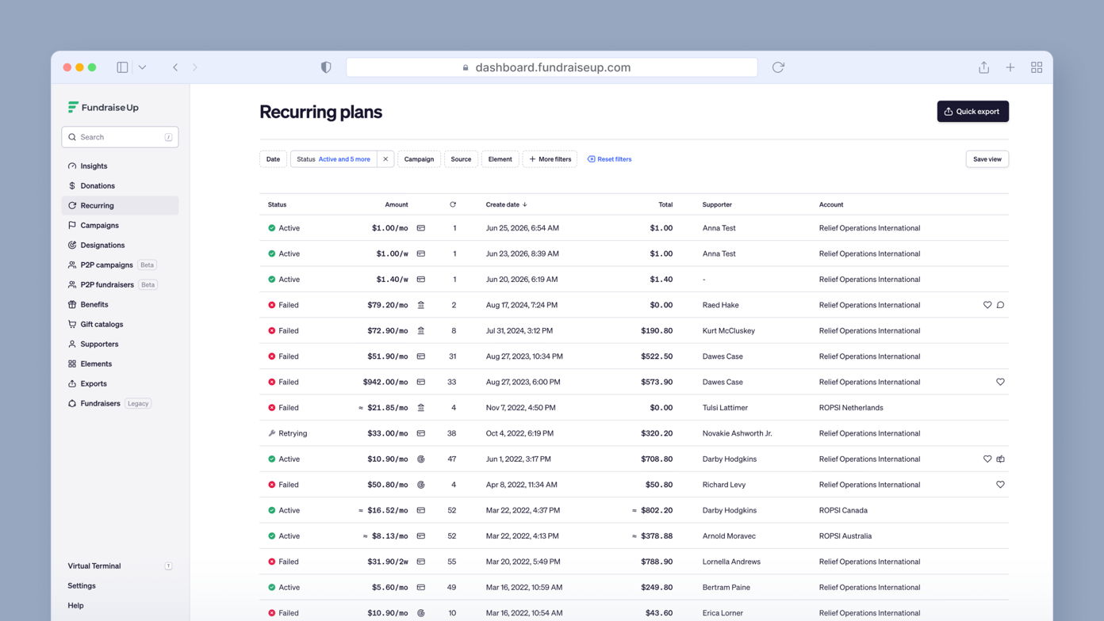
Task: Open the Status filter Active and 5 more
Action: pos(333,159)
